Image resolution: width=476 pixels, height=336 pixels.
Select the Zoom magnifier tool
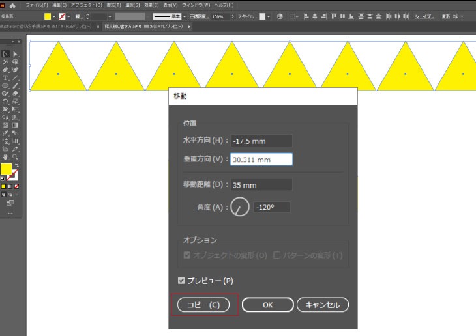point(15,157)
